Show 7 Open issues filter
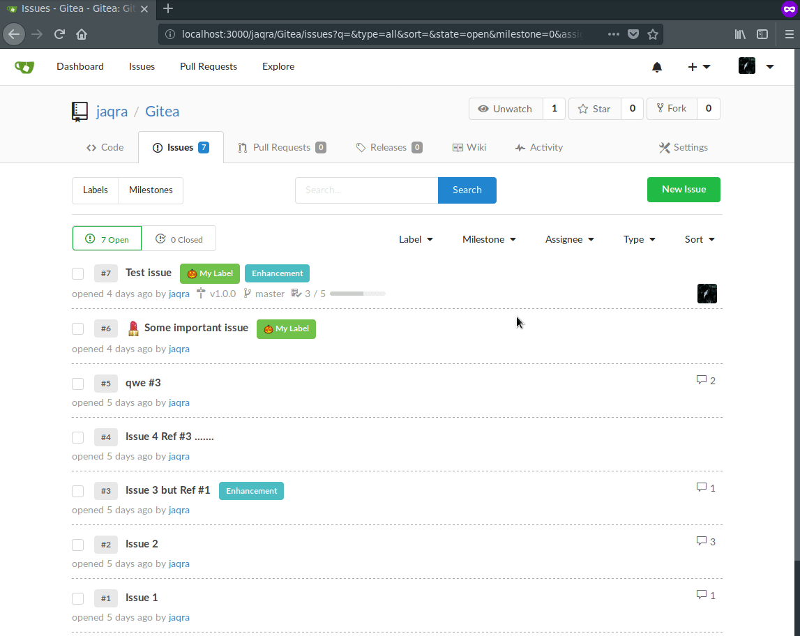The image size is (800, 636). [x=107, y=238]
